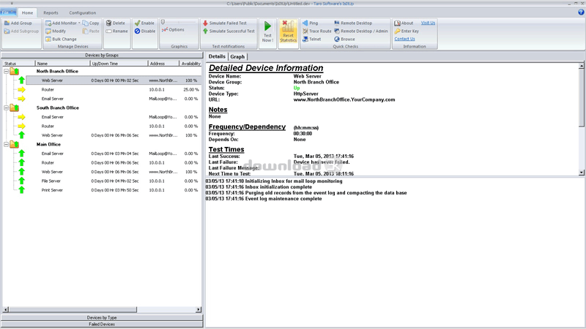Click the Visit Us link
This screenshot has height=329, width=586.
[x=428, y=23]
